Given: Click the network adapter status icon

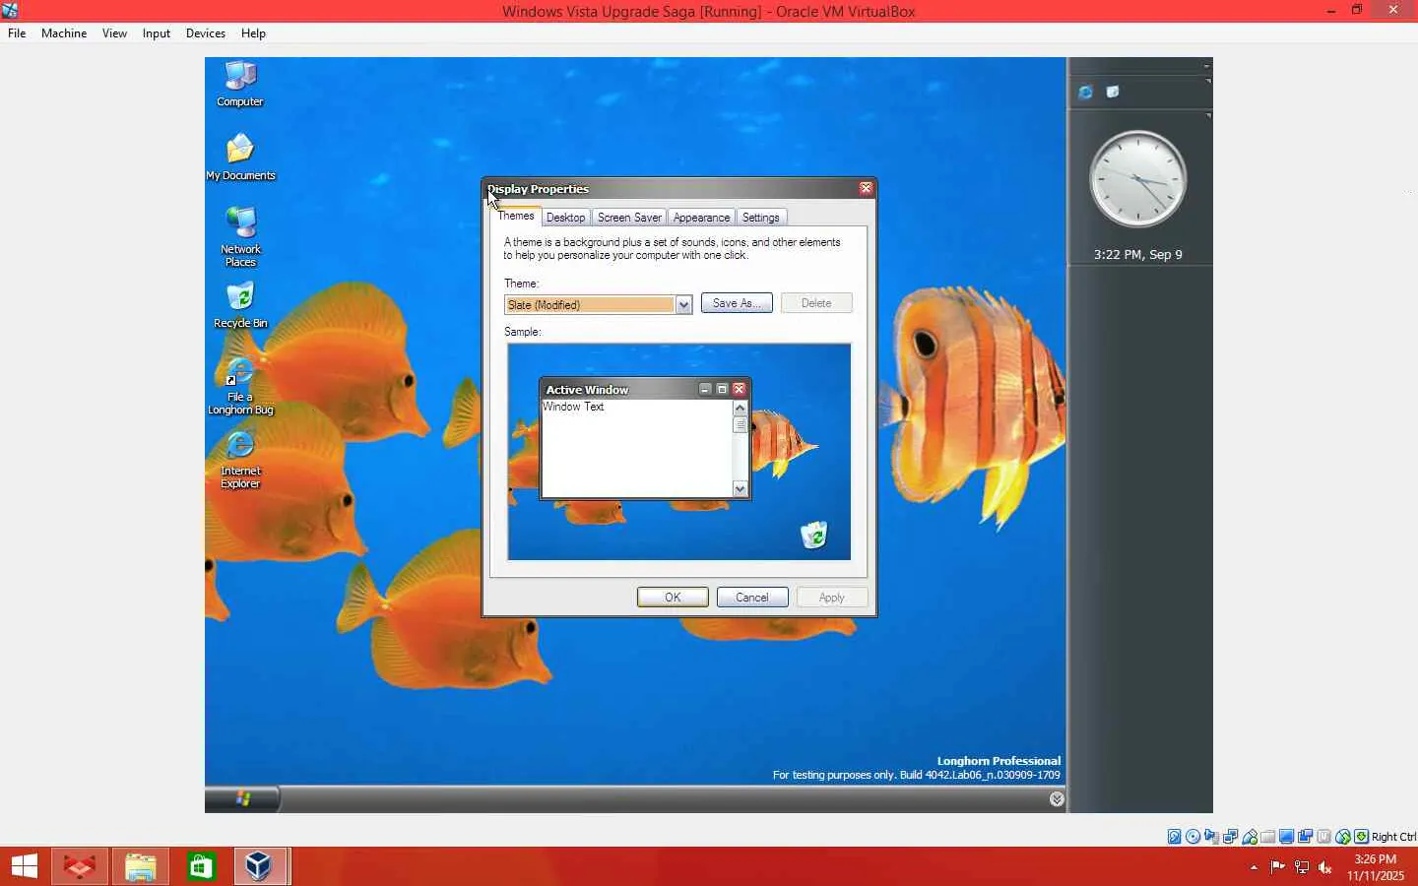Looking at the screenshot, I should [1230, 837].
